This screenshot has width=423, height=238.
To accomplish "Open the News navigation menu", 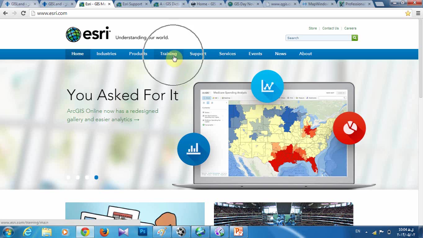I will tap(281, 54).
